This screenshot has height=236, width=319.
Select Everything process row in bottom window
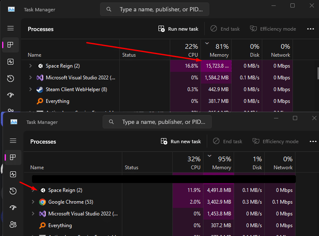160,226
